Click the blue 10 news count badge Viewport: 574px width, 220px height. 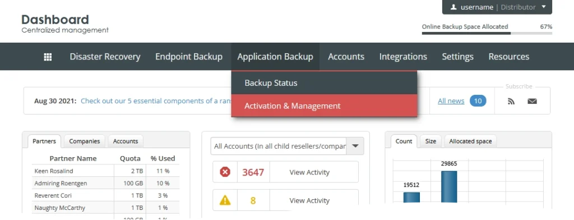pyautogui.click(x=478, y=101)
